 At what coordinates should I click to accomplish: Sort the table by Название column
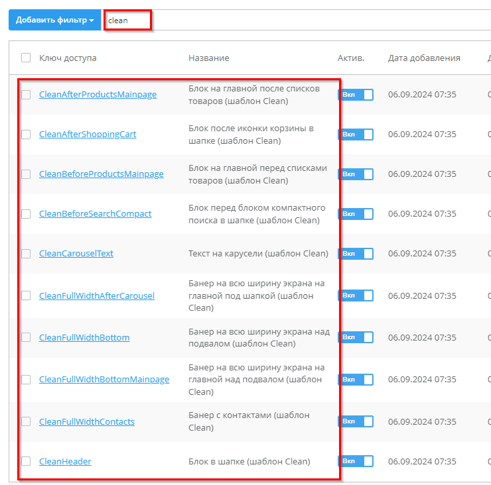click(x=208, y=58)
